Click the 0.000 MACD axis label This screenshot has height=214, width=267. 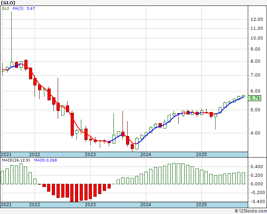(257, 184)
